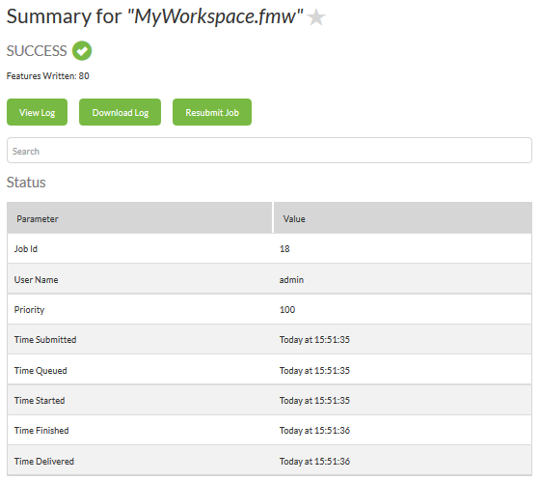Select the Time Queued row

tap(269, 370)
